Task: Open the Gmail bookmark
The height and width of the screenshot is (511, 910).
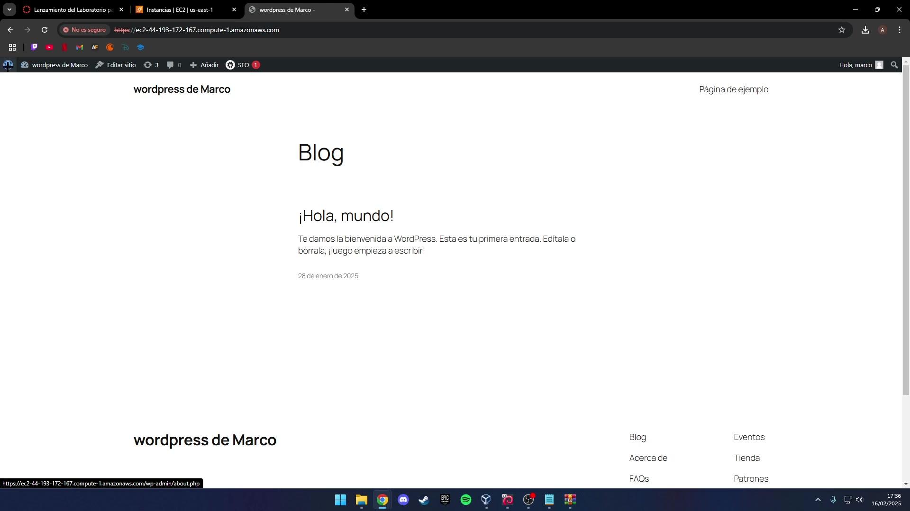Action: [80, 47]
